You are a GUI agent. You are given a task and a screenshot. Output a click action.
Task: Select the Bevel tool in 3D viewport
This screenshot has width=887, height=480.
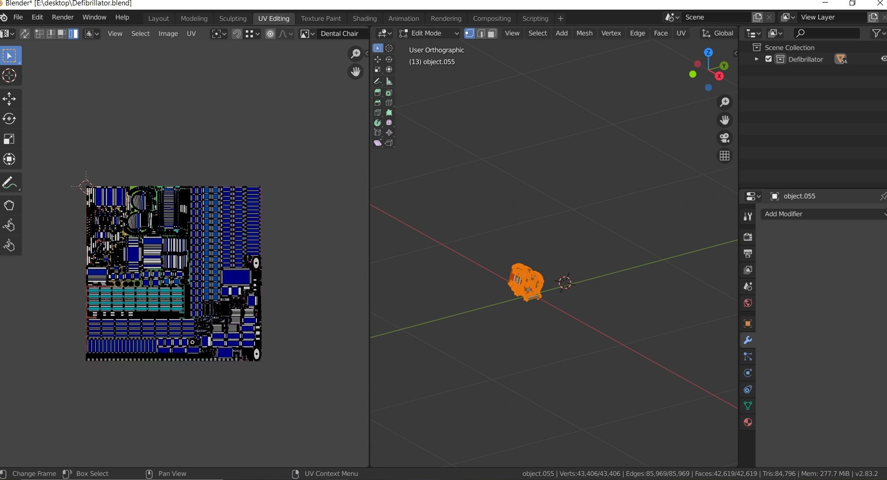click(x=377, y=102)
